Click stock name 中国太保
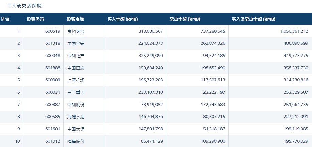The height and width of the screenshot is (147, 312). coord(76,129)
